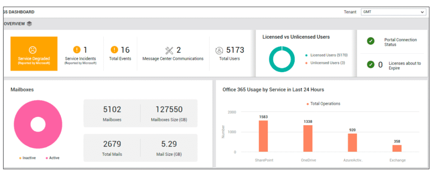The height and width of the screenshot is (172, 435).
Task: Click the Exchange axis label
Action: (x=397, y=161)
